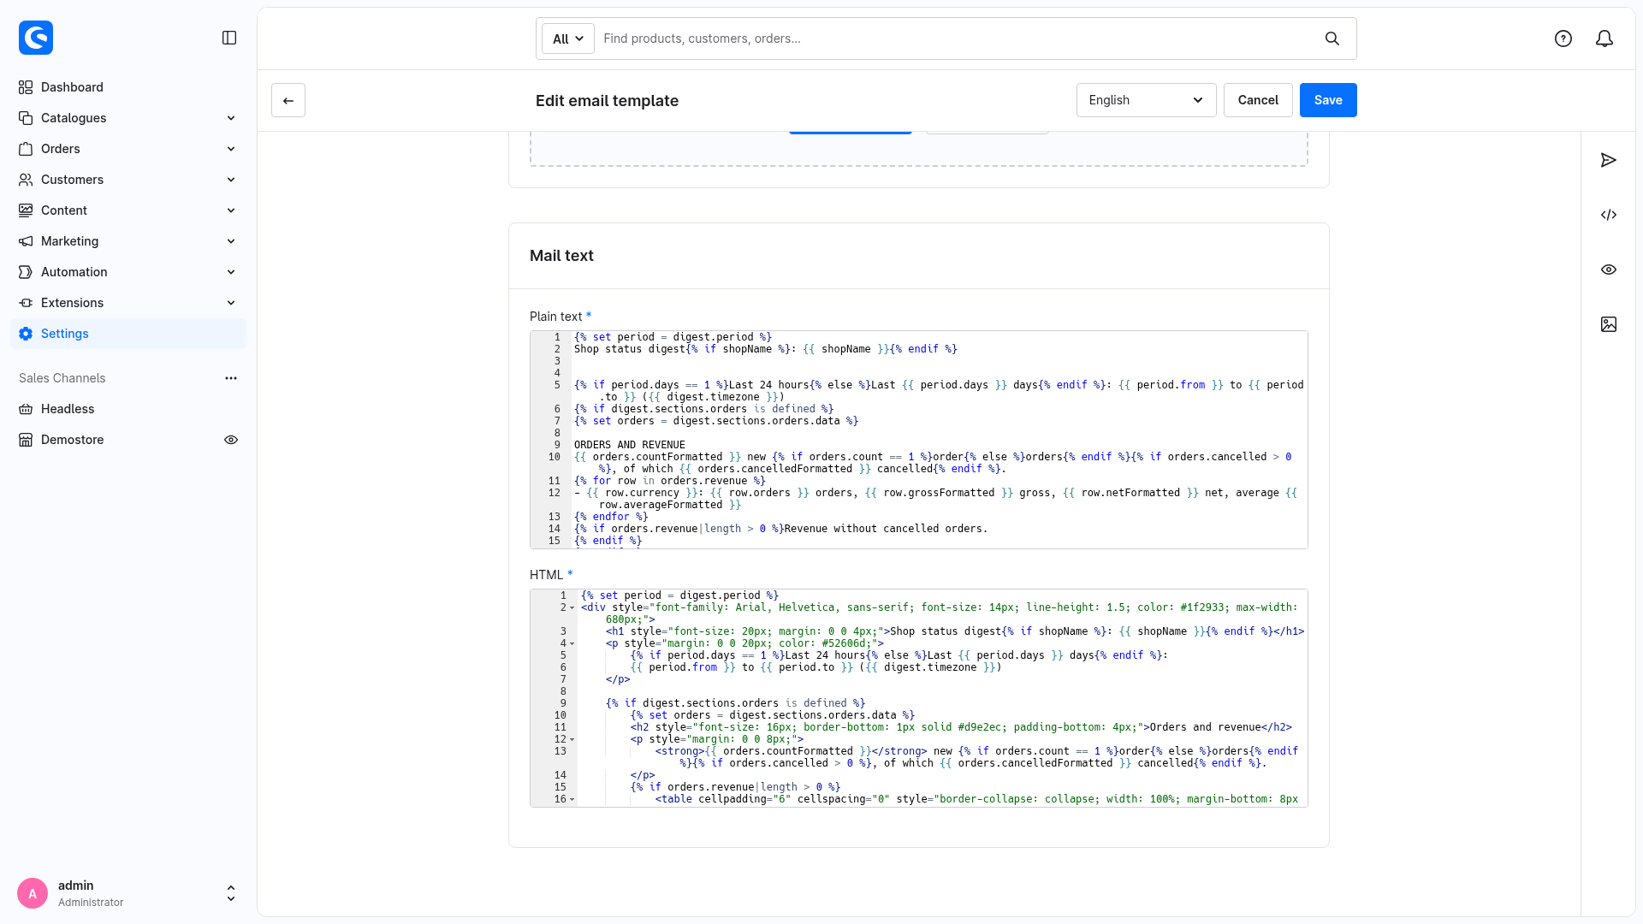This screenshot has height=924, width=1643.
Task: Click line 9 ORDERS AND REVENUE in plain text editor
Action: pyautogui.click(x=630, y=445)
